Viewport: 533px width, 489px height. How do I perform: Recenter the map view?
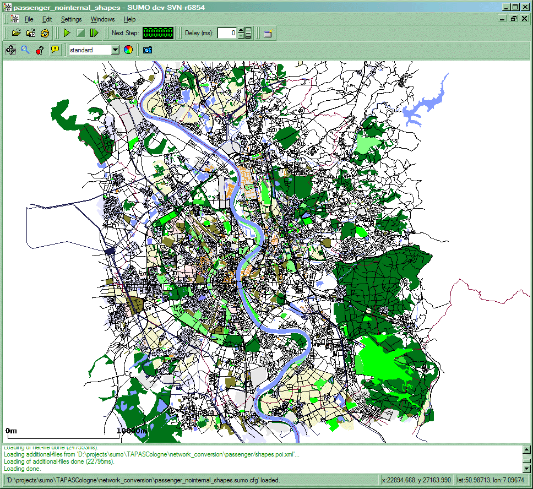coord(10,50)
